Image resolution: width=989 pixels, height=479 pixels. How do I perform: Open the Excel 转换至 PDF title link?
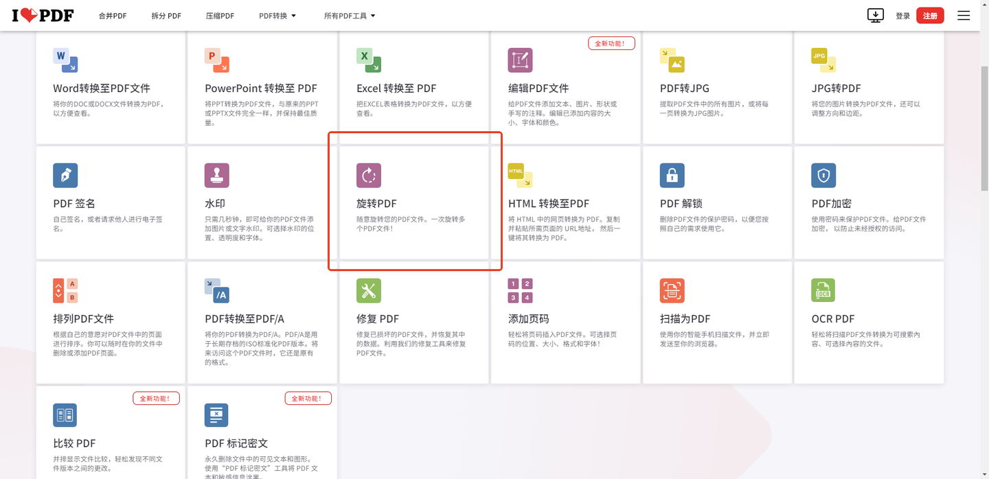396,89
